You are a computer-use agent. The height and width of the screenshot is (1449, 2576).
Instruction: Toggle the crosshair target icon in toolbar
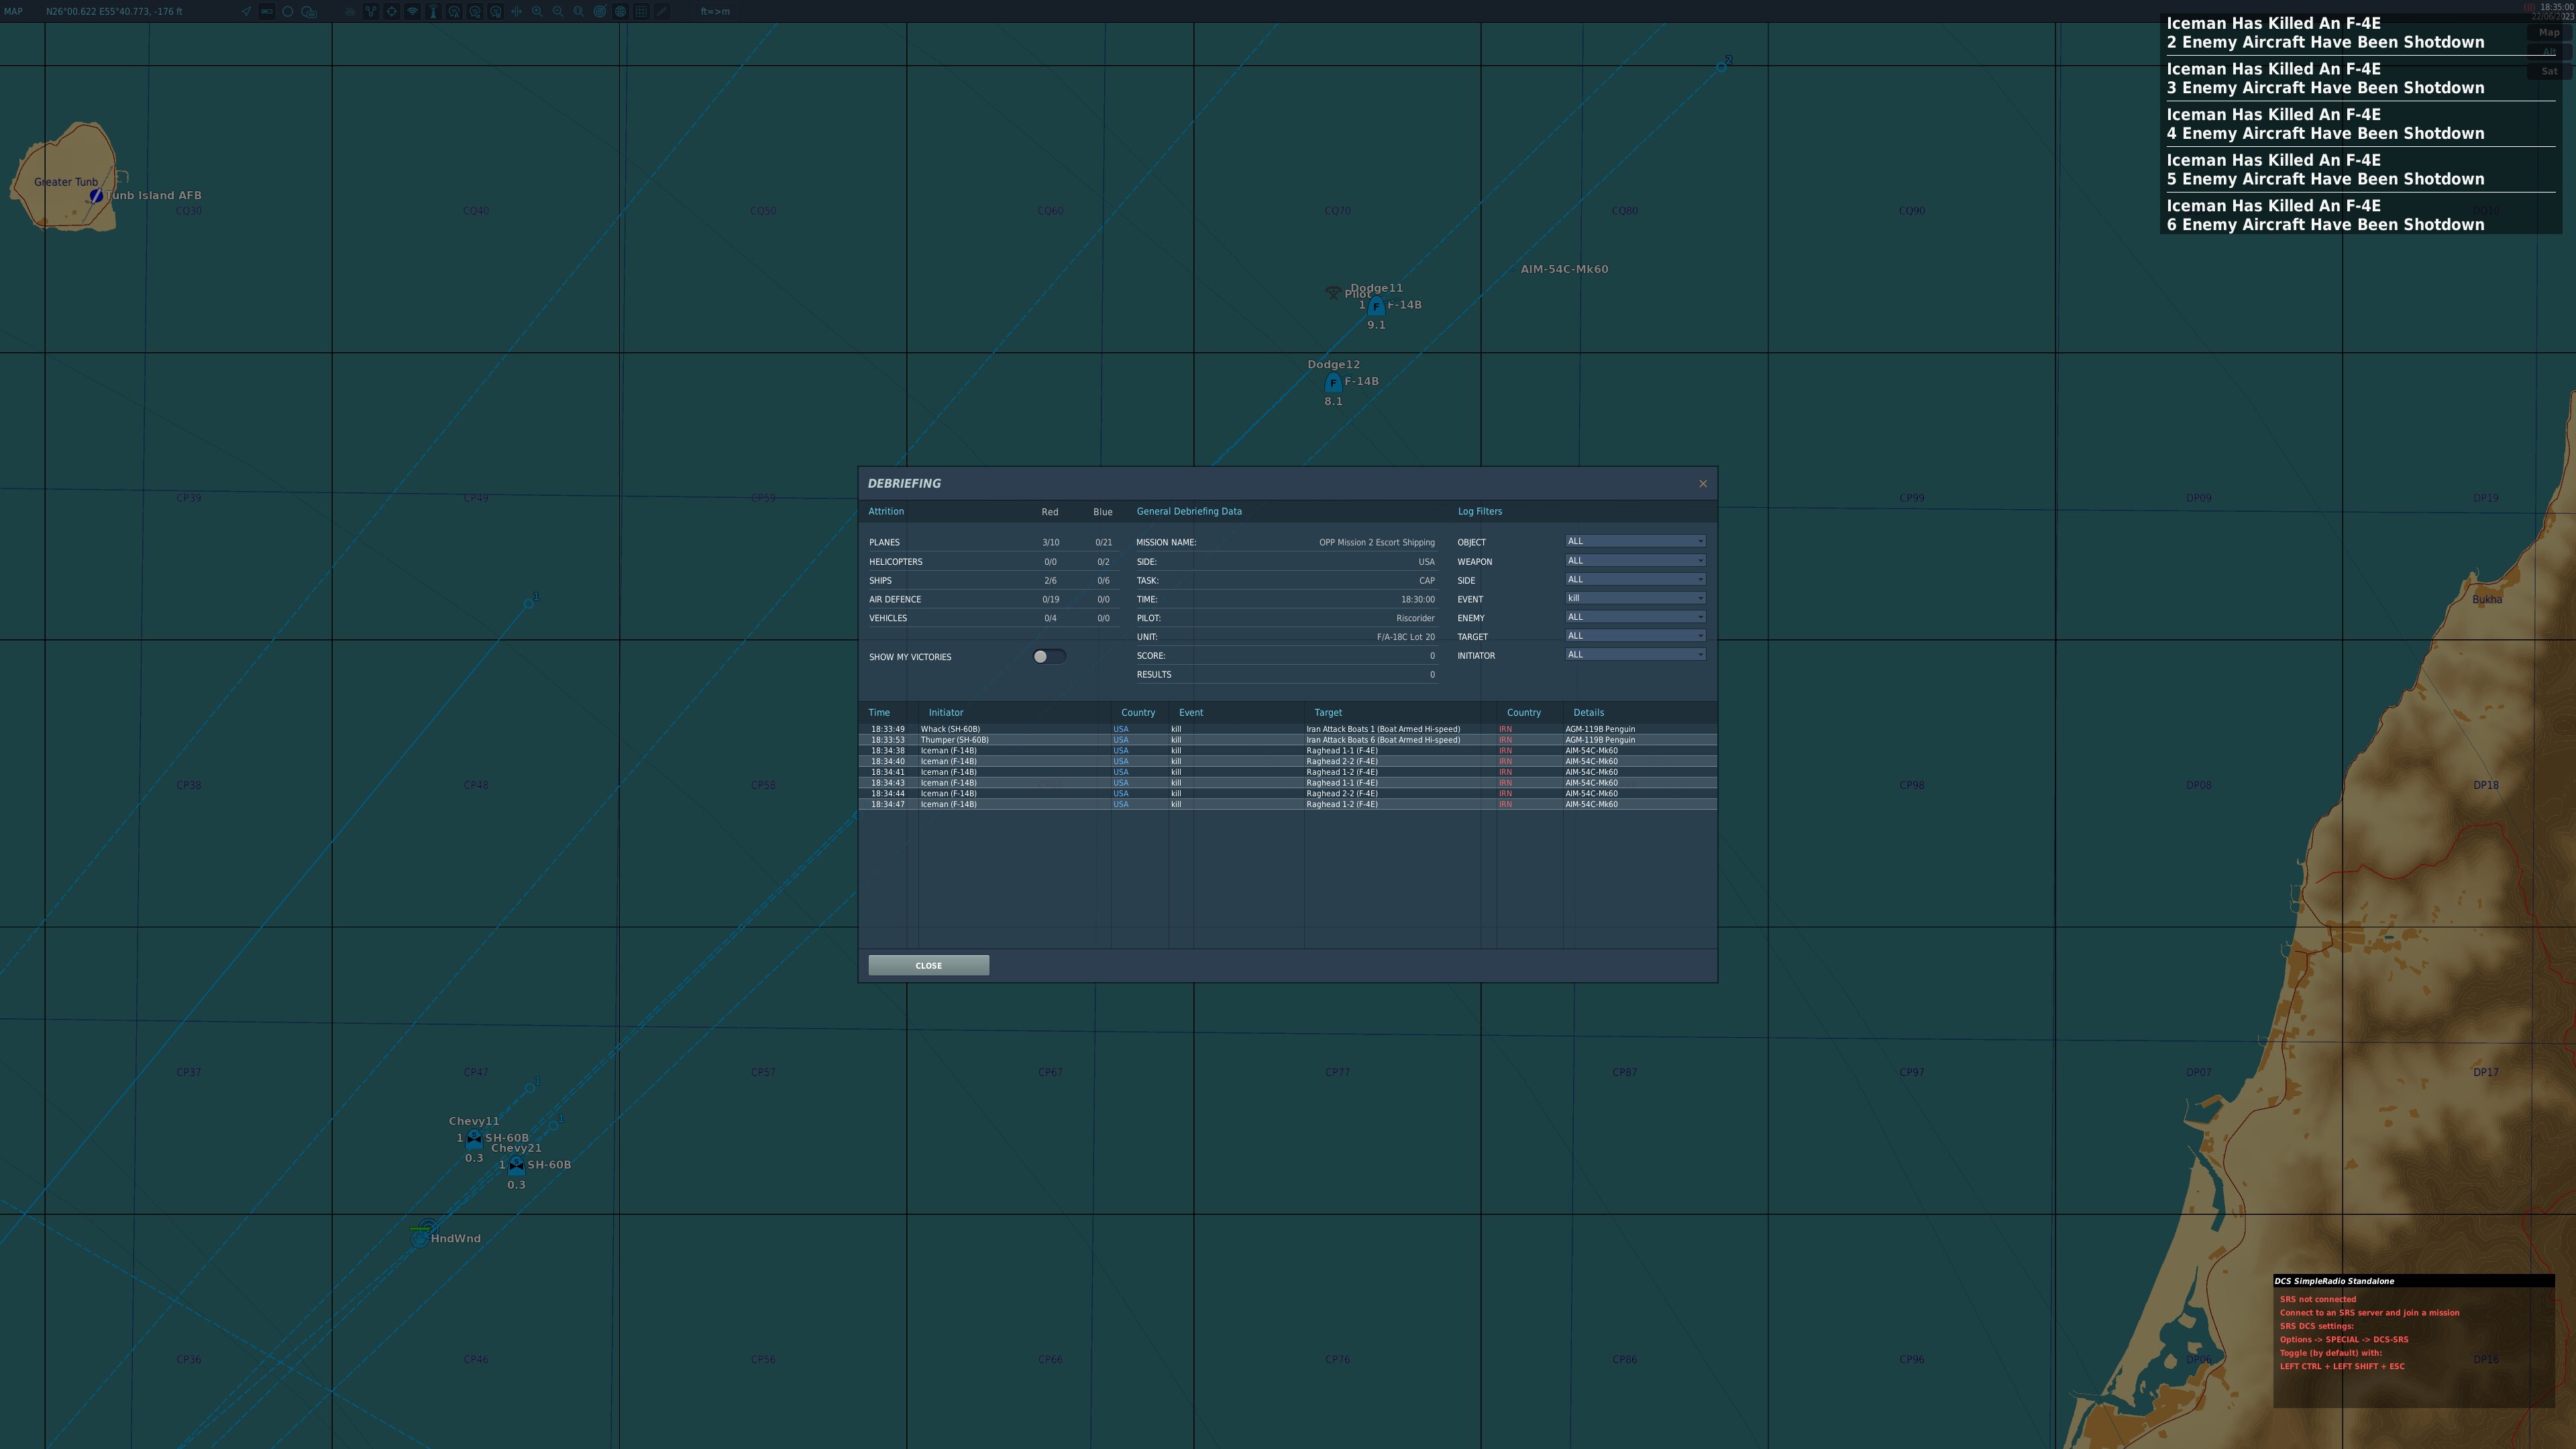392,11
